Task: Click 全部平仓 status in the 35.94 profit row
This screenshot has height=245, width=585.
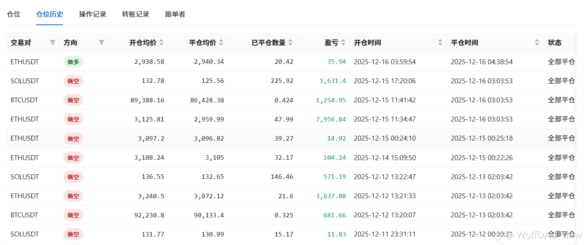Action: [561, 62]
